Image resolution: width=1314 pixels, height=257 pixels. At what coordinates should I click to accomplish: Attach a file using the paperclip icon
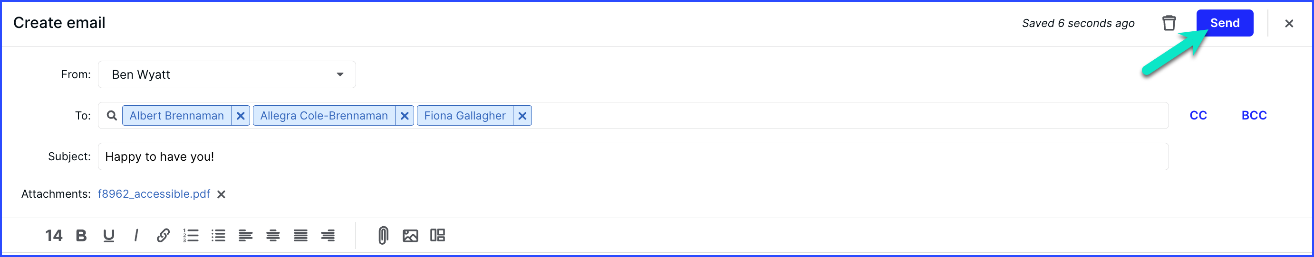(383, 236)
